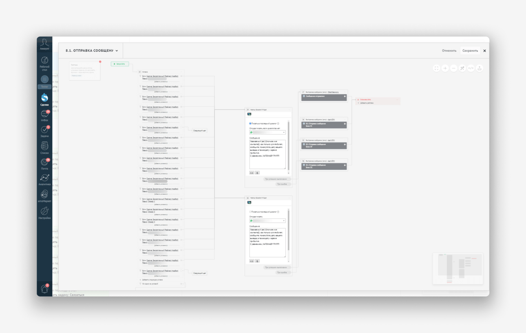Open the InBox section in sidebar
This screenshot has height=333, width=526.
[44, 115]
